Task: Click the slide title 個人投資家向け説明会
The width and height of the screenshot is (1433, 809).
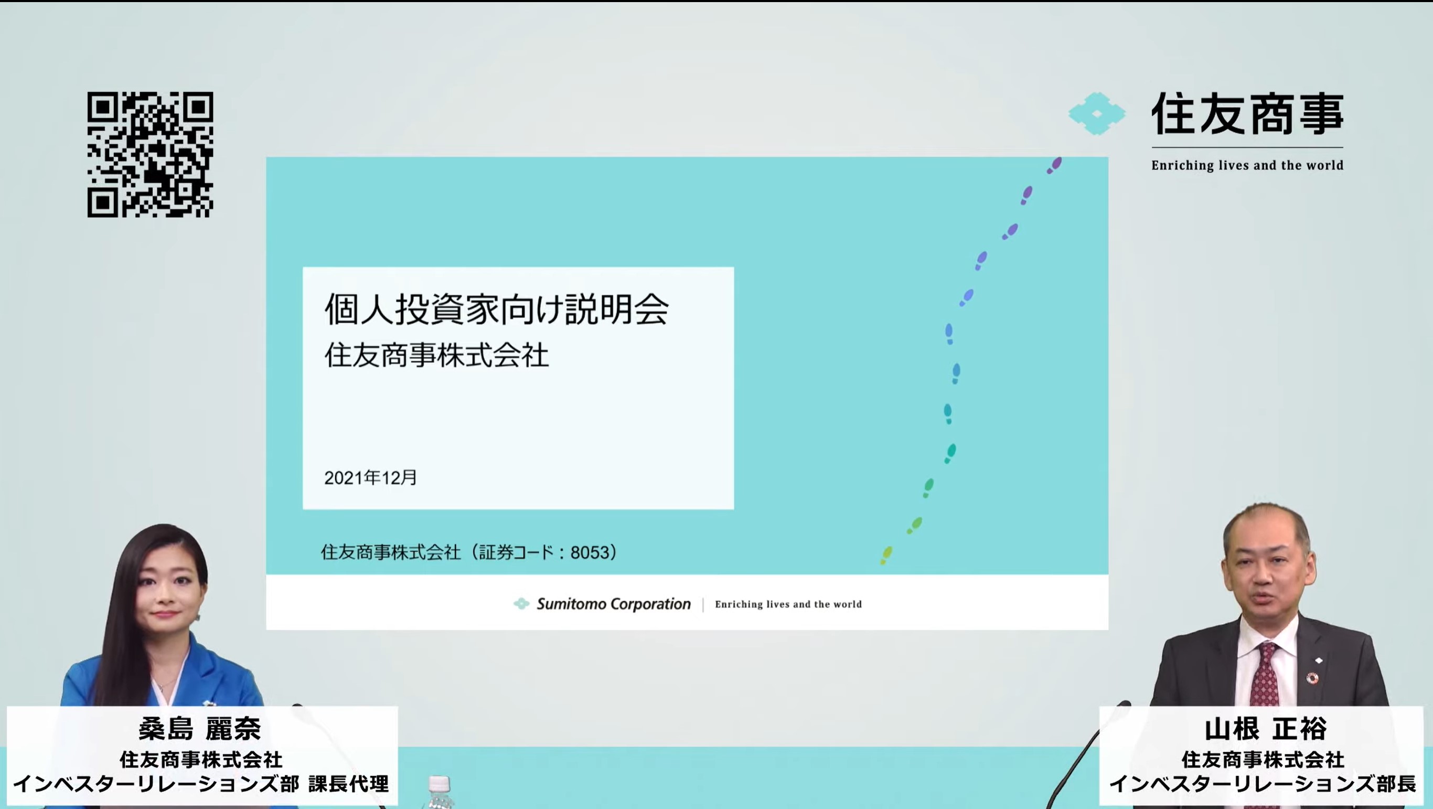Action: click(x=496, y=309)
